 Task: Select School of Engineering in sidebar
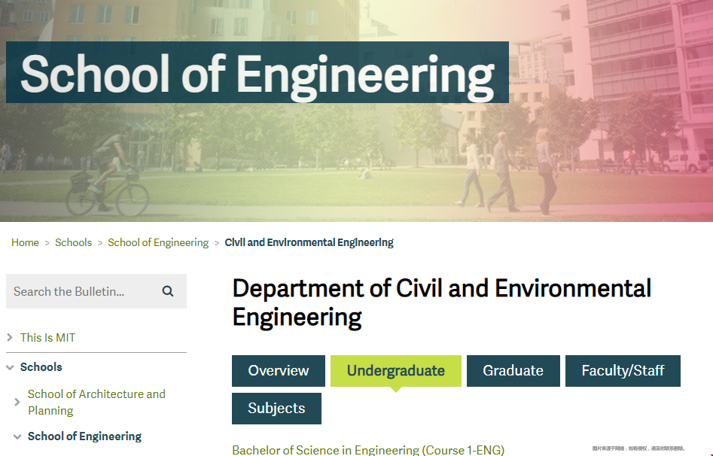click(84, 436)
